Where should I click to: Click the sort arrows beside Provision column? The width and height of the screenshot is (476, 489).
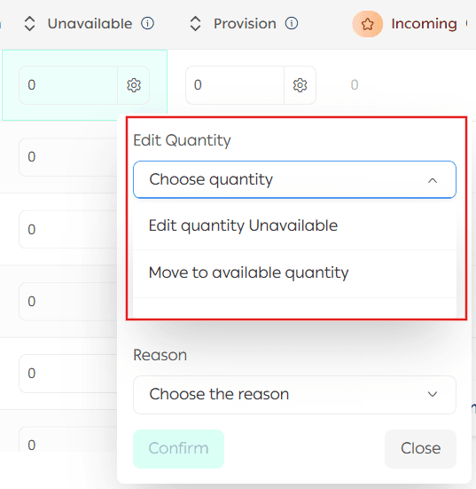click(195, 24)
